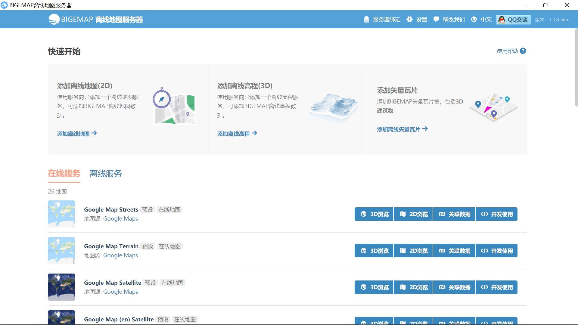Click the BIGEMAP logo in header

pos(95,20)
